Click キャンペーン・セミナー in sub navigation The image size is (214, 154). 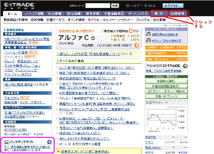coord(118,20)
